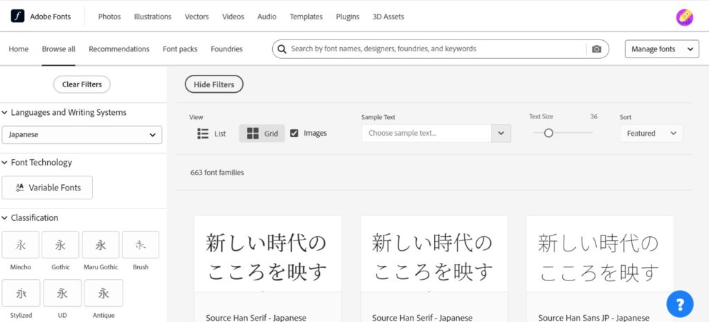Open the Japanese language dropdown
This screenshot has height=322, width=709.
82,135
